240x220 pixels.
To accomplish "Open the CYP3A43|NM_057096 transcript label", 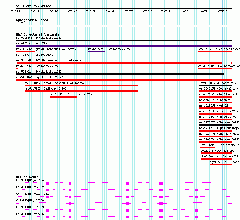I will tap(30, 180).
